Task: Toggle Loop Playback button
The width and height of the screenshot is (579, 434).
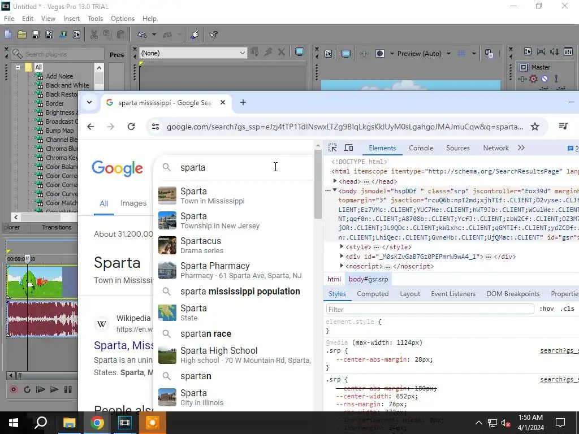Action: pos(27,389)
